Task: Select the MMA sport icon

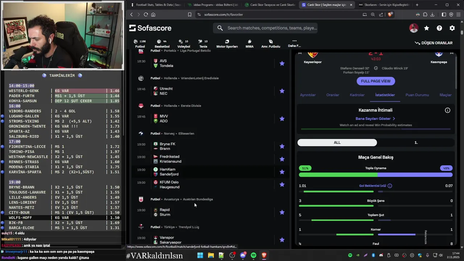Action: coord(249,44)
